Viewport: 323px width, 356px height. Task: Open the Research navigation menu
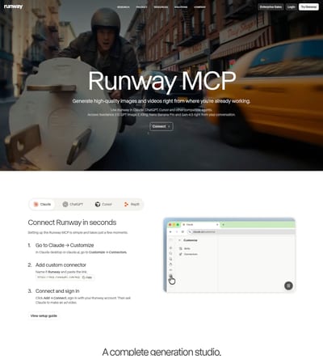[124, 7]
